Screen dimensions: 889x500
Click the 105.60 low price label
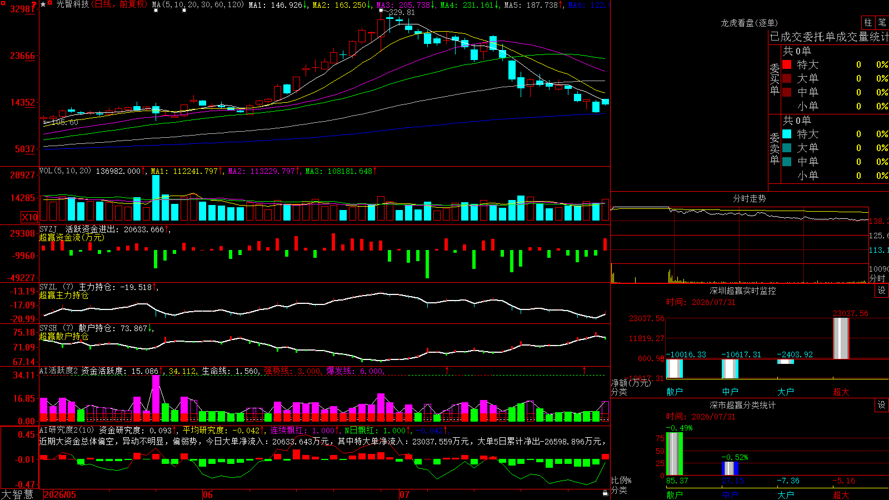coord(65,122)
